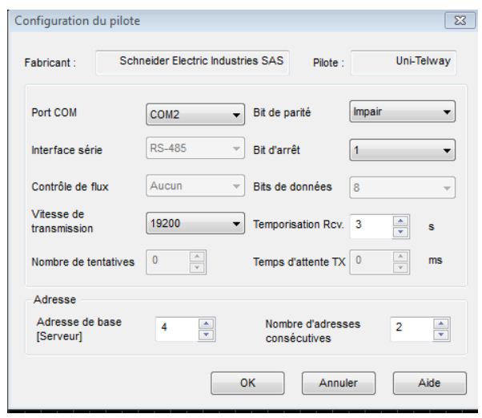This screenshot has width=482, height=418.
Task: Decrease Adresse de base value
Action: pyautogui.click(x=207, y=332)
